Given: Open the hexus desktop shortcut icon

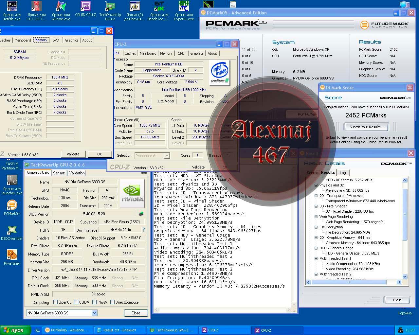Looking at the screenshot, I should (x=135, y=11).
